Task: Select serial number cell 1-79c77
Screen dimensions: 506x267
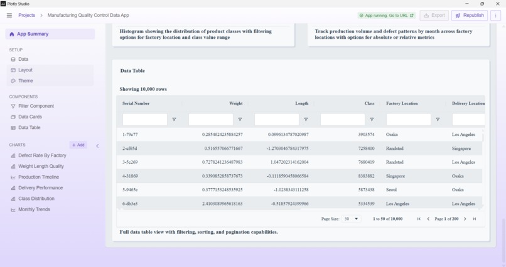Action: click(x=130, y=135)
